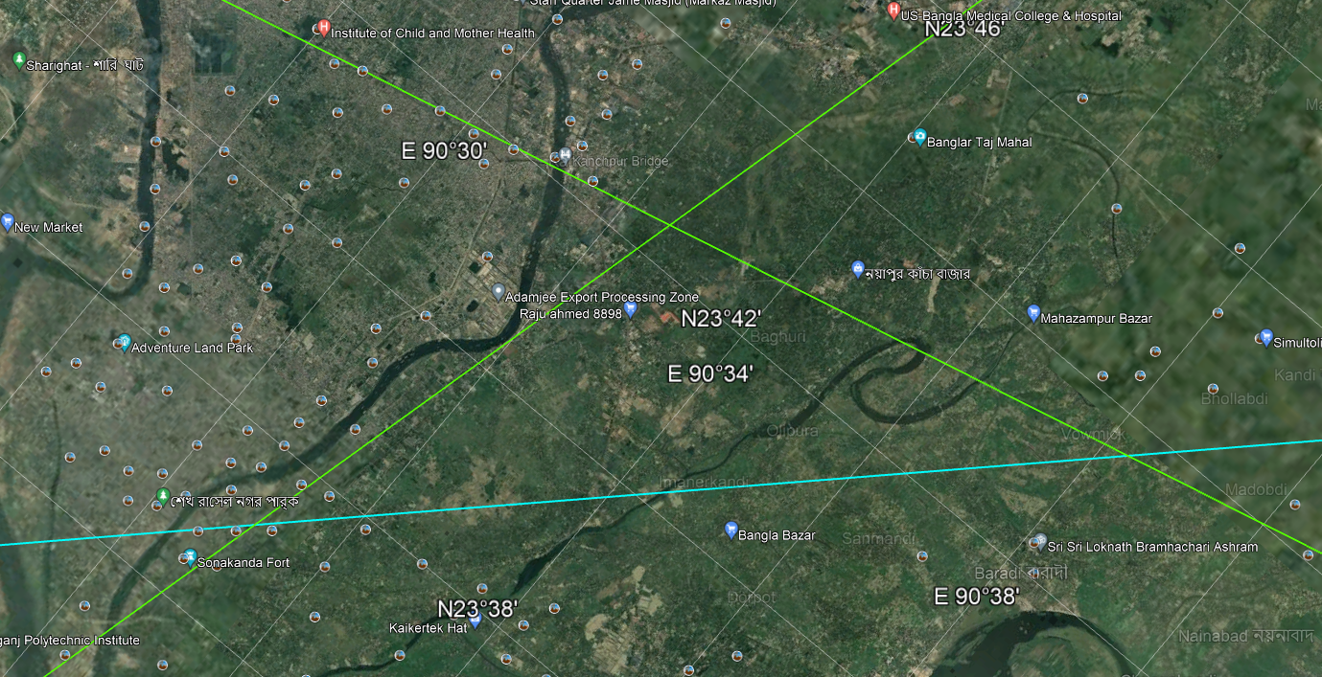Select the Simultoli shopping marker
The width and height of the screenshot is (1322, 677).
tap(1265, 338)
